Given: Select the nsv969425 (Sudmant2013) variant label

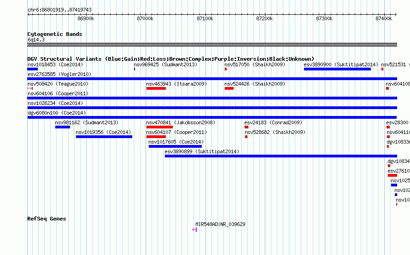Looking at the screenshot, I should point(165,64).
